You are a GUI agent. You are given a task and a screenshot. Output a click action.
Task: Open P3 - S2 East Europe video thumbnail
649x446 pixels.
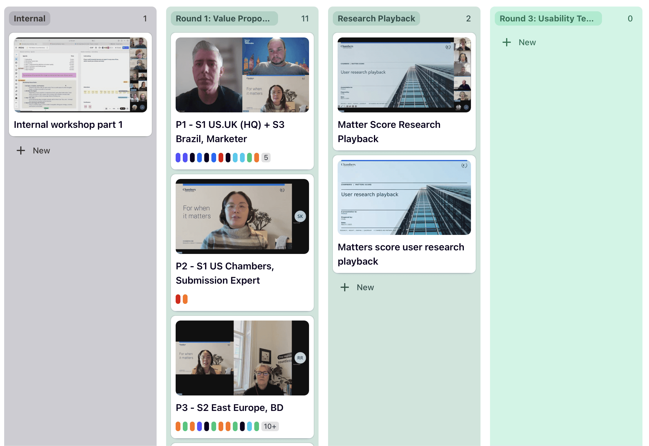[242, 358]
